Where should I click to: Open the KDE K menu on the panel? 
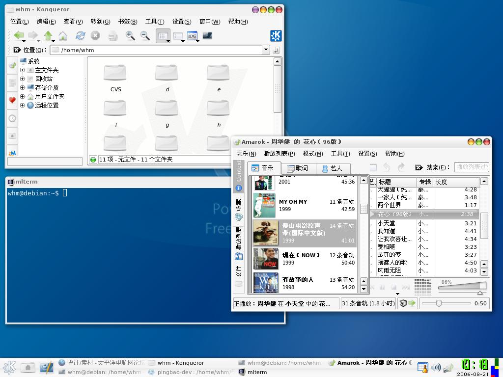[9, 367]
